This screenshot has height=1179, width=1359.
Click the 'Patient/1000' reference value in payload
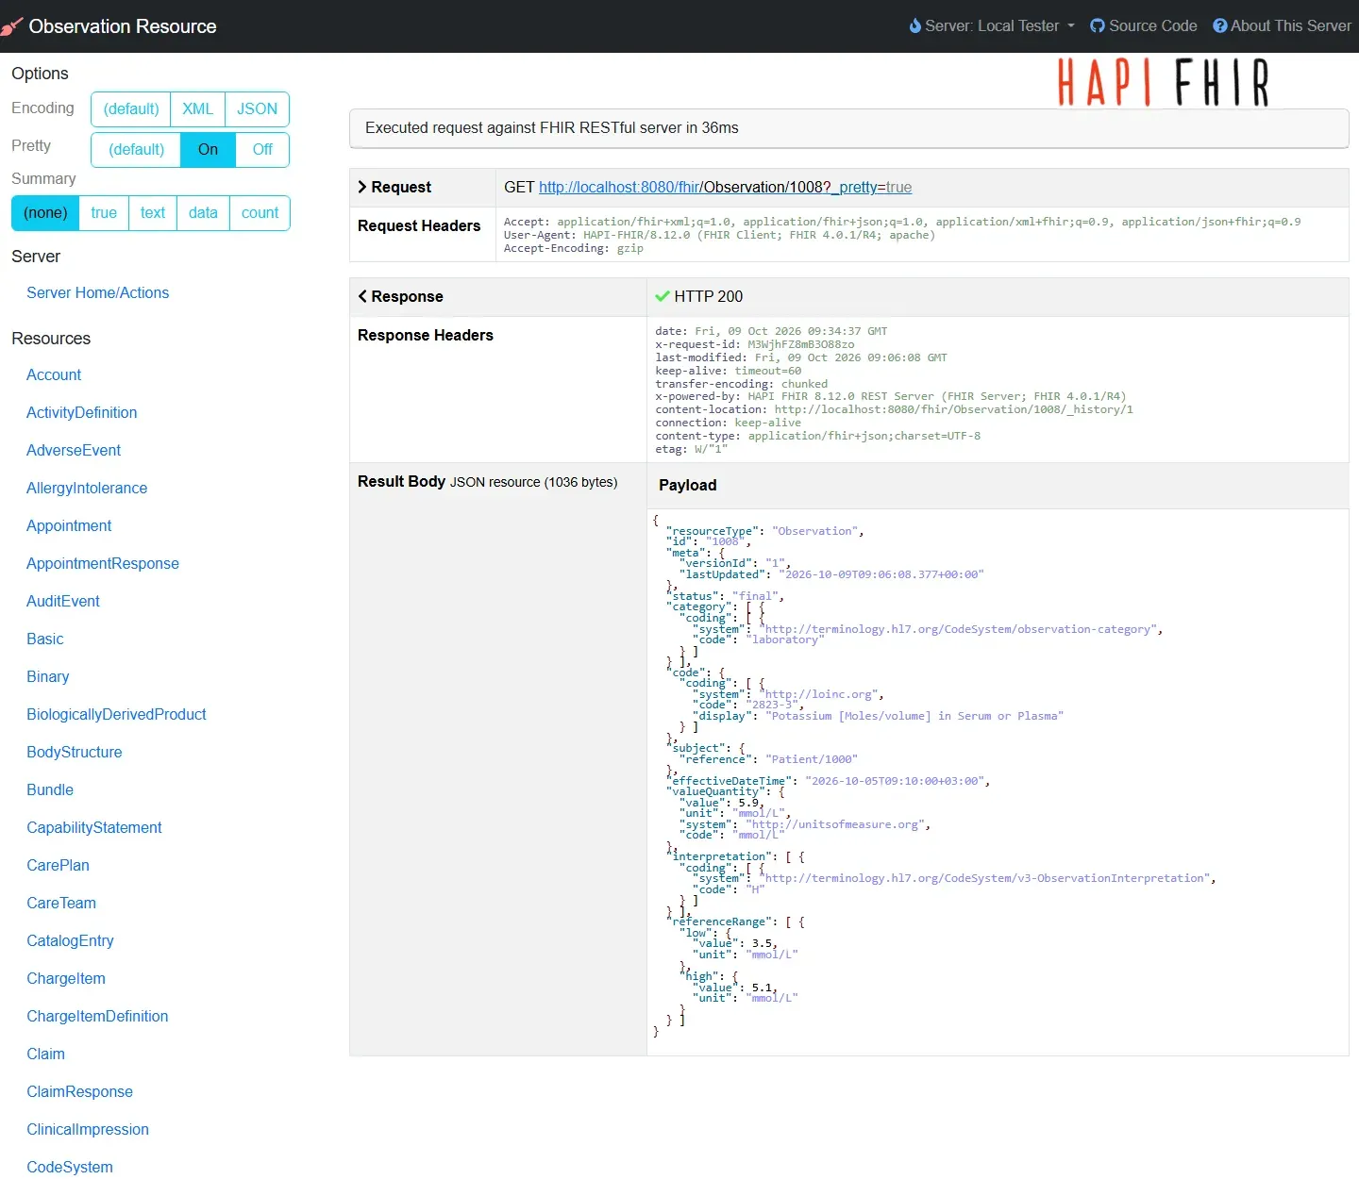pyautogui.click(x=812, y=759)
